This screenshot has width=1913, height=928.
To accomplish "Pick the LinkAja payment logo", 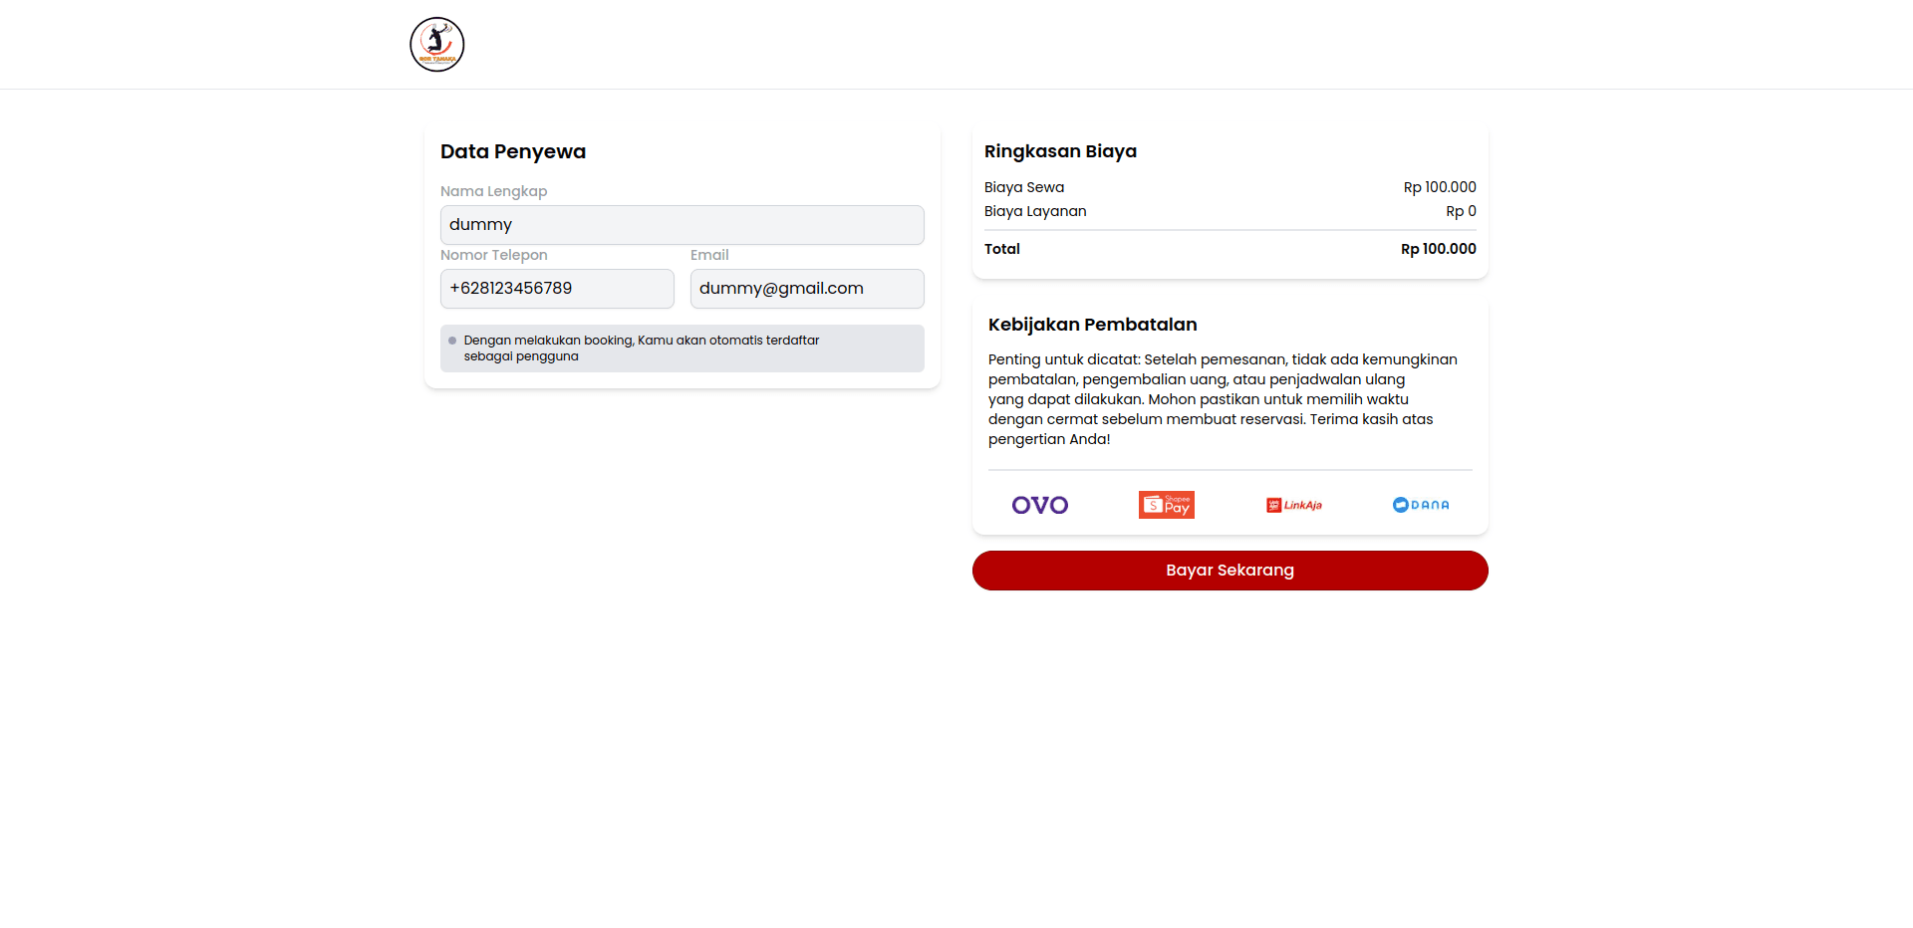I will [1293, 505].
